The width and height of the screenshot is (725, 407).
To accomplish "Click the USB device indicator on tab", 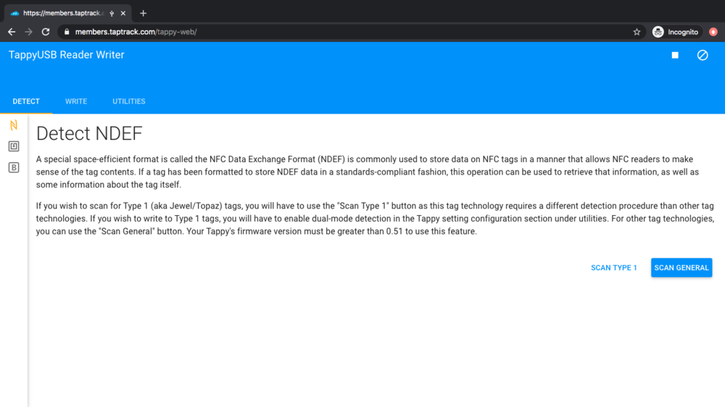I will [112, 13].
